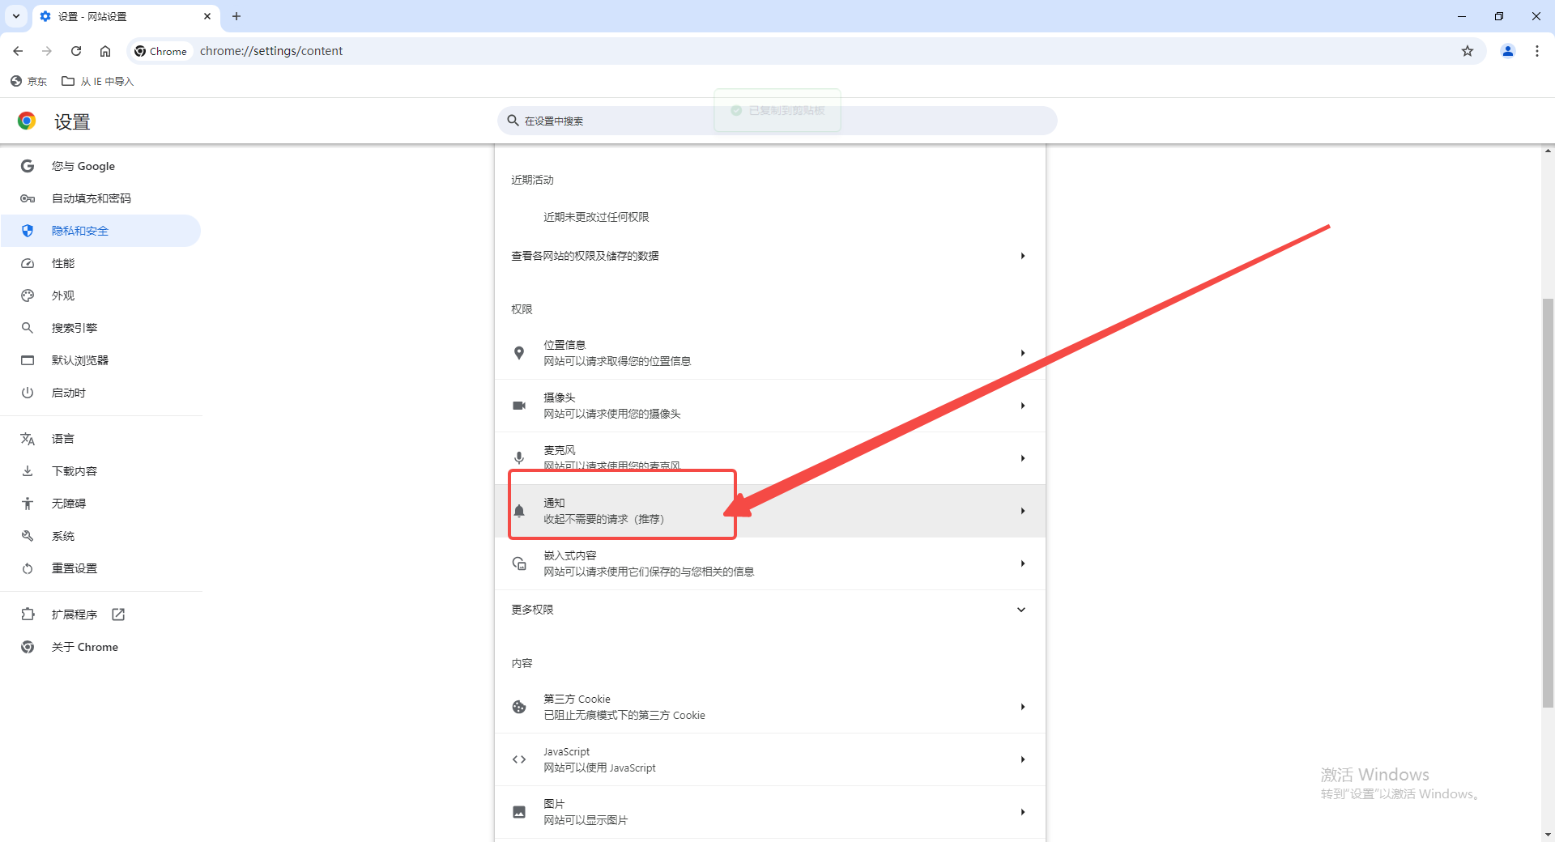Image resolution: width=1555 pixels, height=842 pixels.
Task: Click the cookie icon
Action: point(519,707)
